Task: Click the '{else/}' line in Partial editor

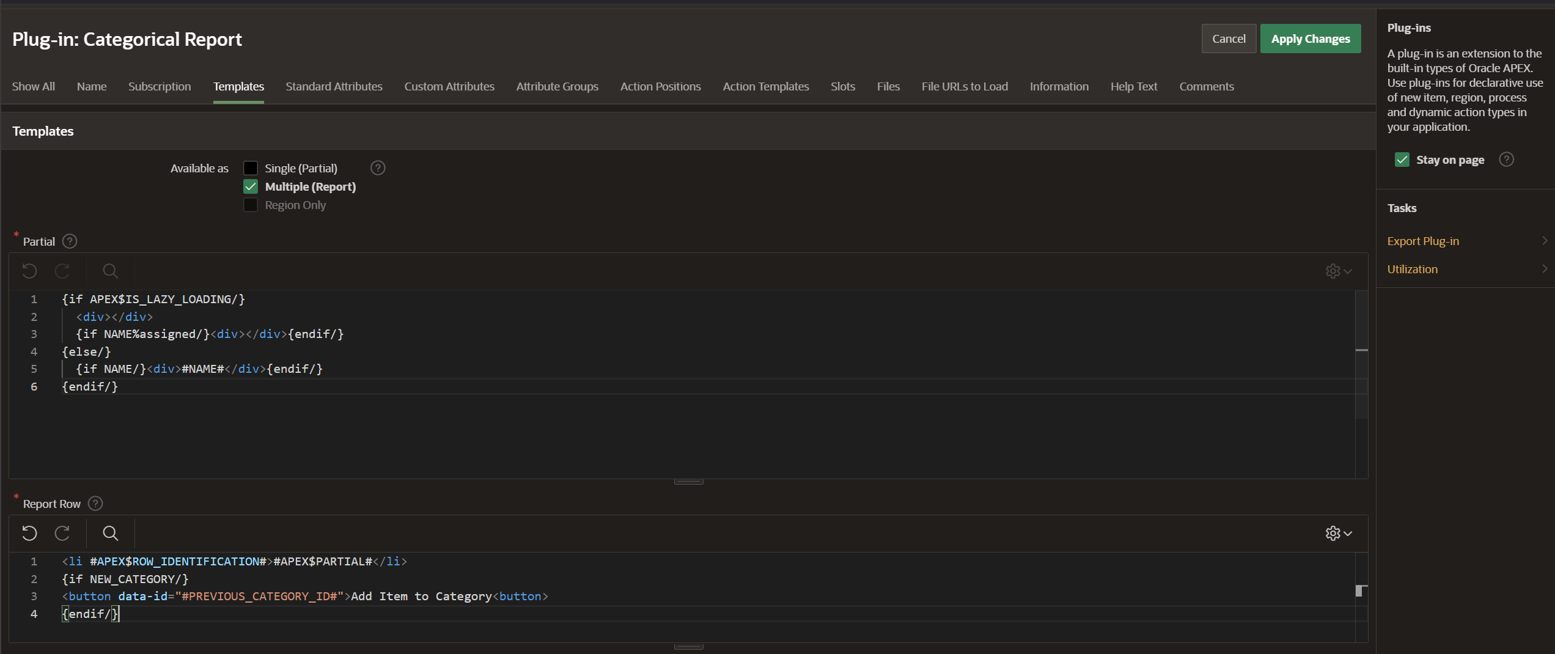Action: click(x=86, y=352)
